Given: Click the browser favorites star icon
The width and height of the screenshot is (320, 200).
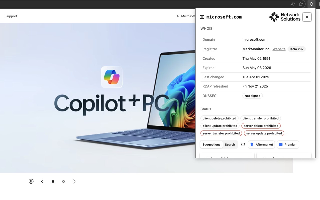Looking at the screenshot, I should click(301, 4).
